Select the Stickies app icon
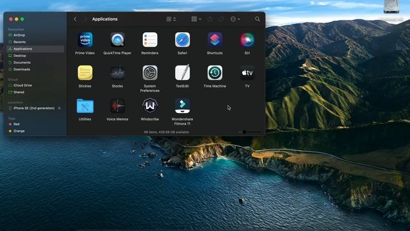The image size is (410, 231). tap(85, 73)
